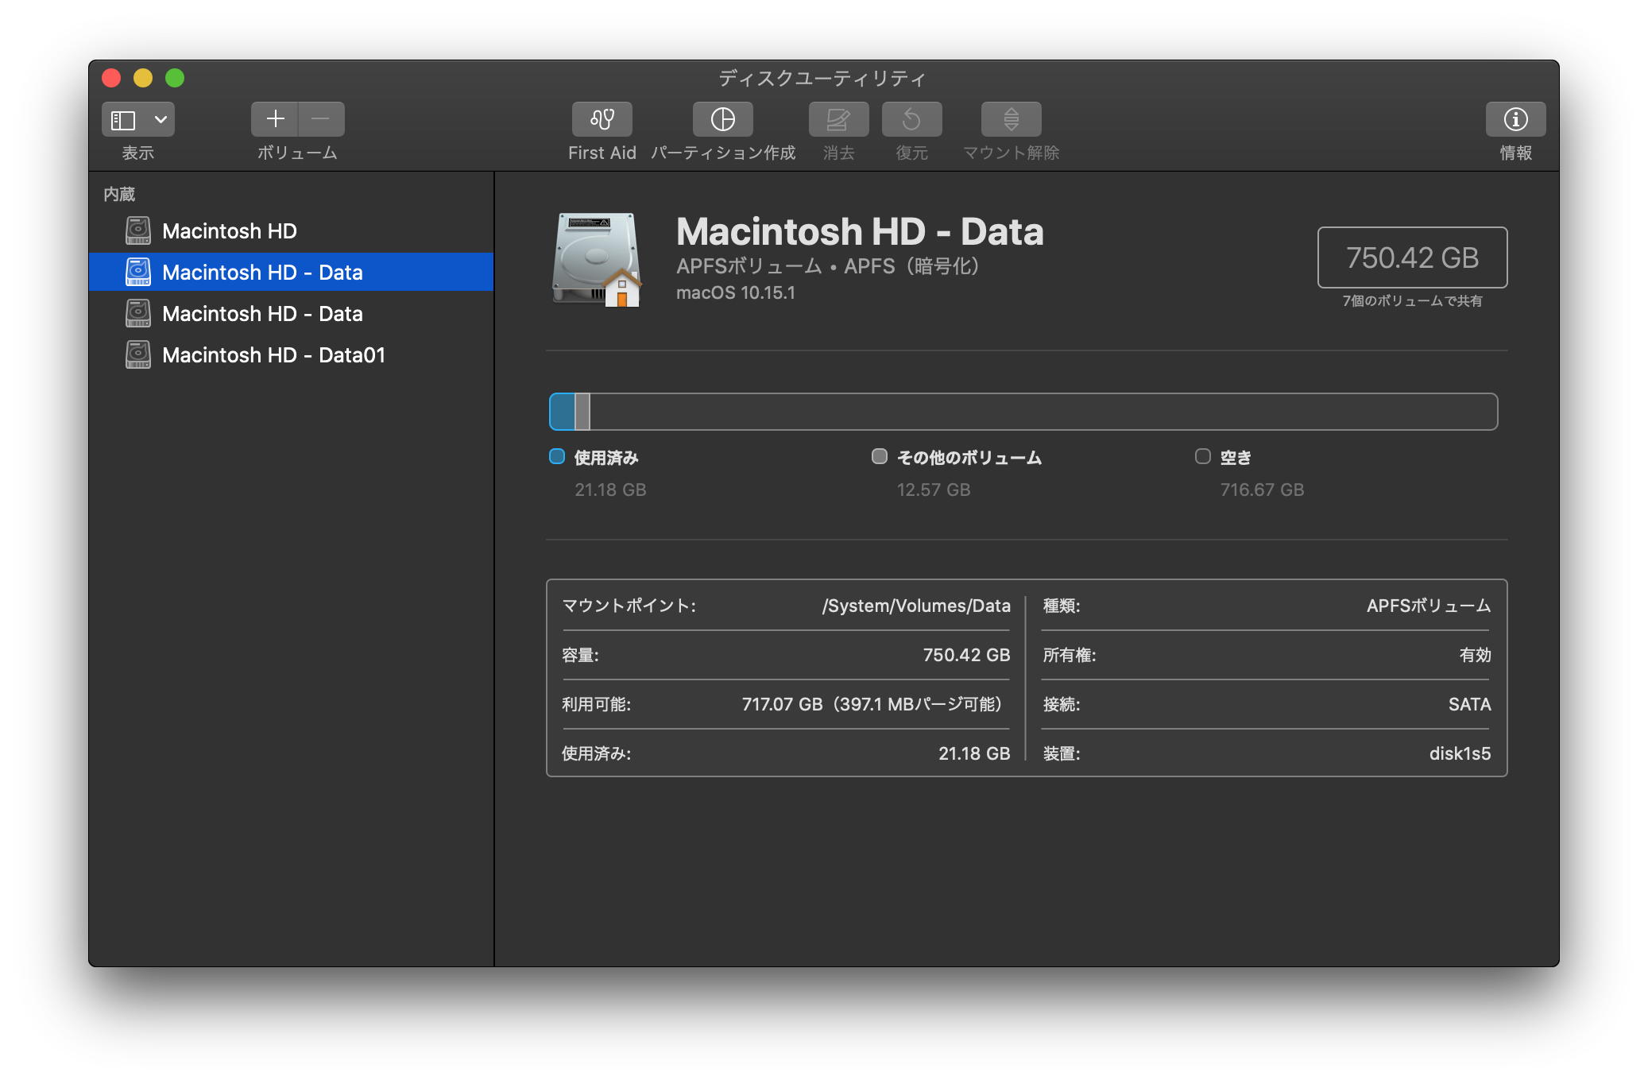Click the 空き legend indicator
The width and height of the screenshot is (1648, 1084).
point(1202,456)
